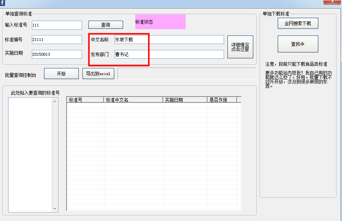The width and height of the screenshot is (342, 221).
Task: Click the 查找中 button
Action: point(298,44)
